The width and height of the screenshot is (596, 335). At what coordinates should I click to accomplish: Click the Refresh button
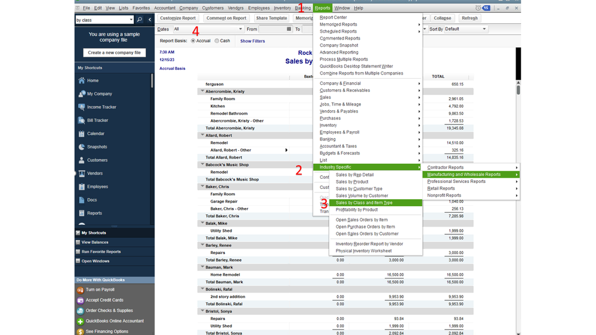coord(470,18)
